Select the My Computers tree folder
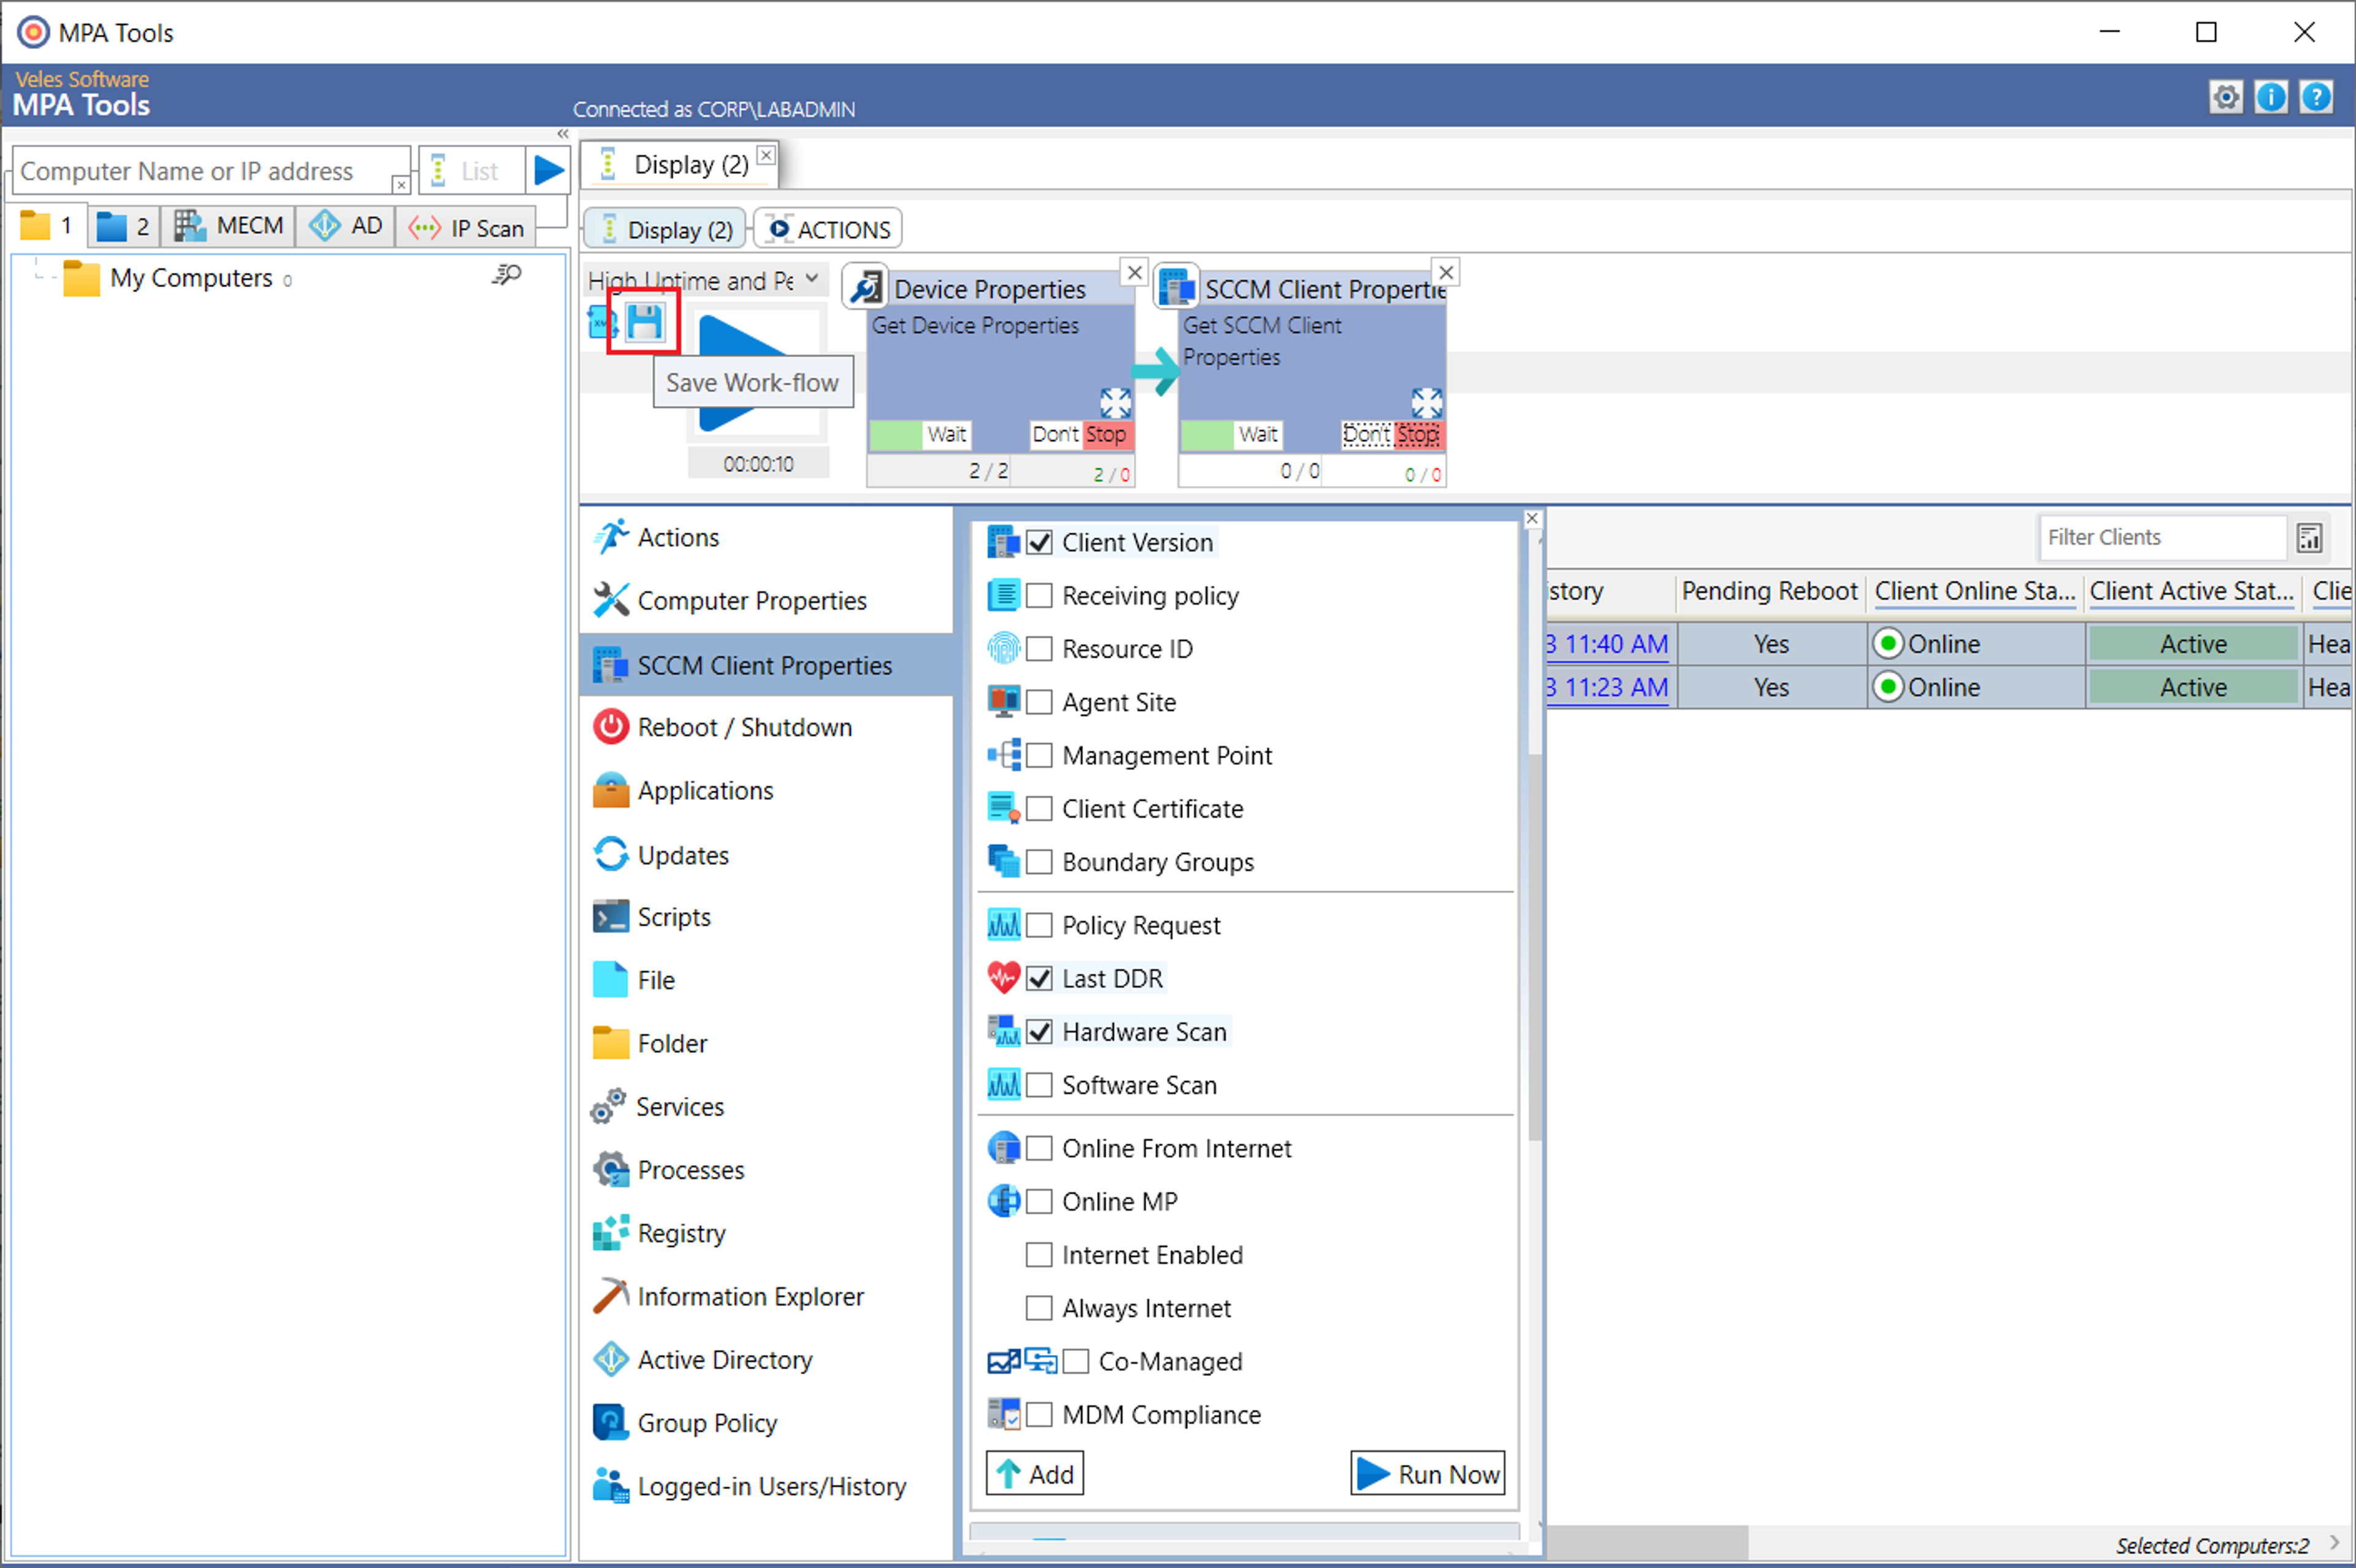This screenshot has height=1568, width=2356. tap(178, 278)
